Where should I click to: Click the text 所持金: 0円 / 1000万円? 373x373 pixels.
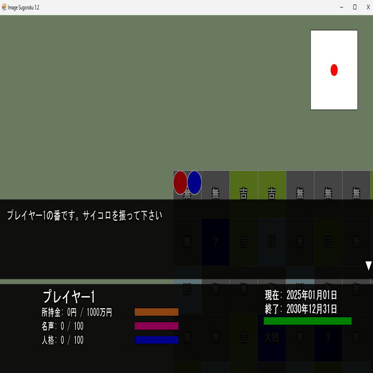[x=77, y=312]
